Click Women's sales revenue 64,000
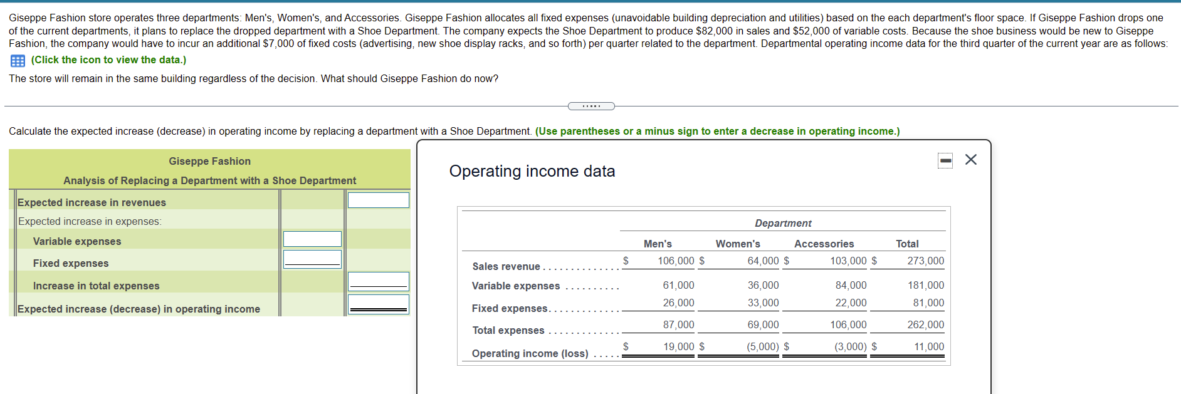The width and height of the screenshot is (1181, 394). pos(763,261)
